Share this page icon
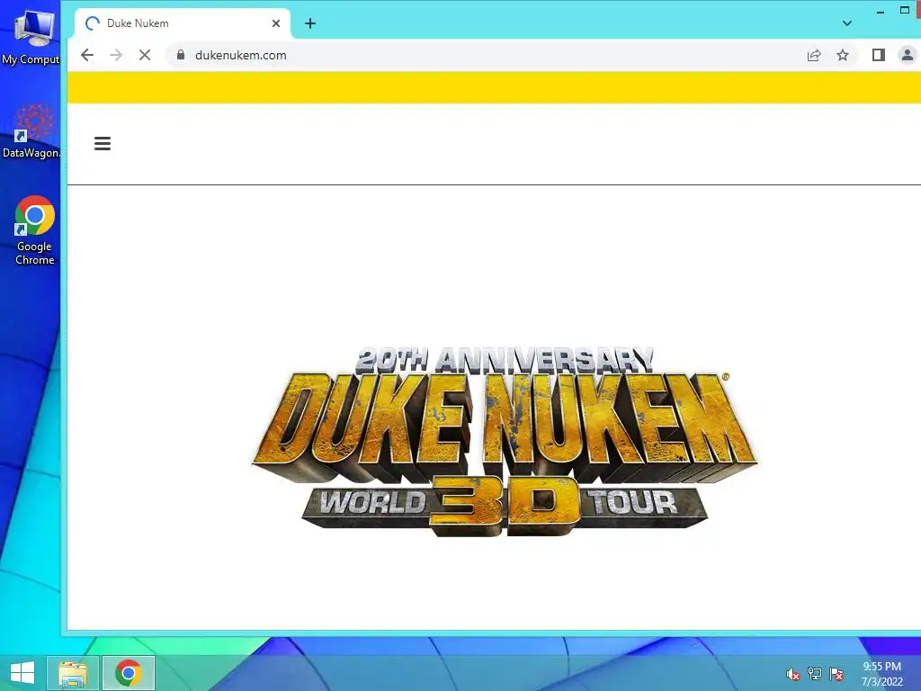This screenshot has width=921, height=691. (813, 55)
